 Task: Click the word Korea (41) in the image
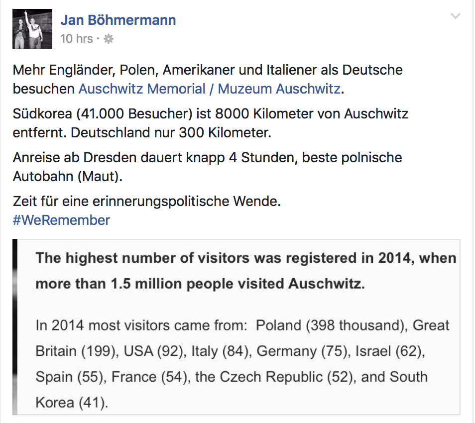pyautogui.click(x=72, y=403)
